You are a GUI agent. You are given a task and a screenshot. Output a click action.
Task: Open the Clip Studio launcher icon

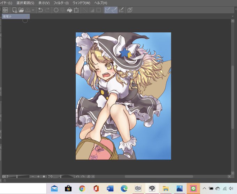[x=6, y=10]
